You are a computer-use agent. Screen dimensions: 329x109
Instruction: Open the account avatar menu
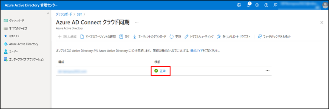[325, 5]
